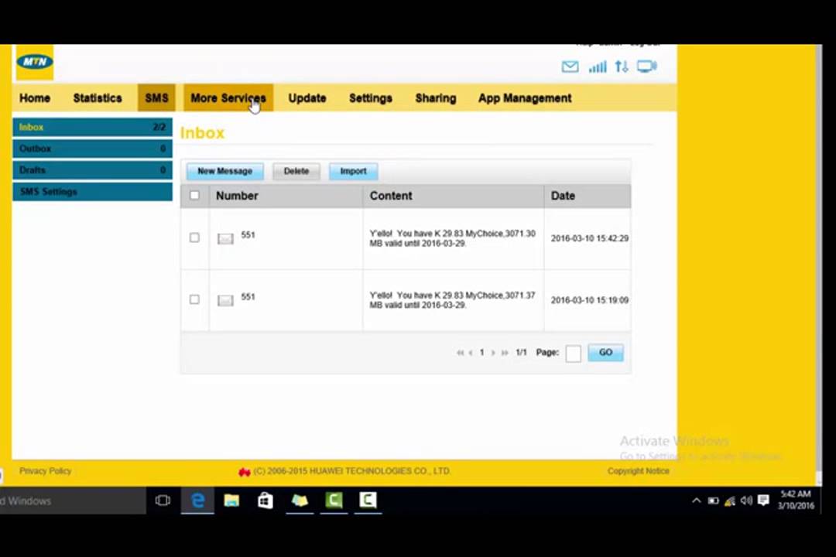The image size is (836, 557).
Task: Check the message dated 15:19:09
Action: click(194, 299)
